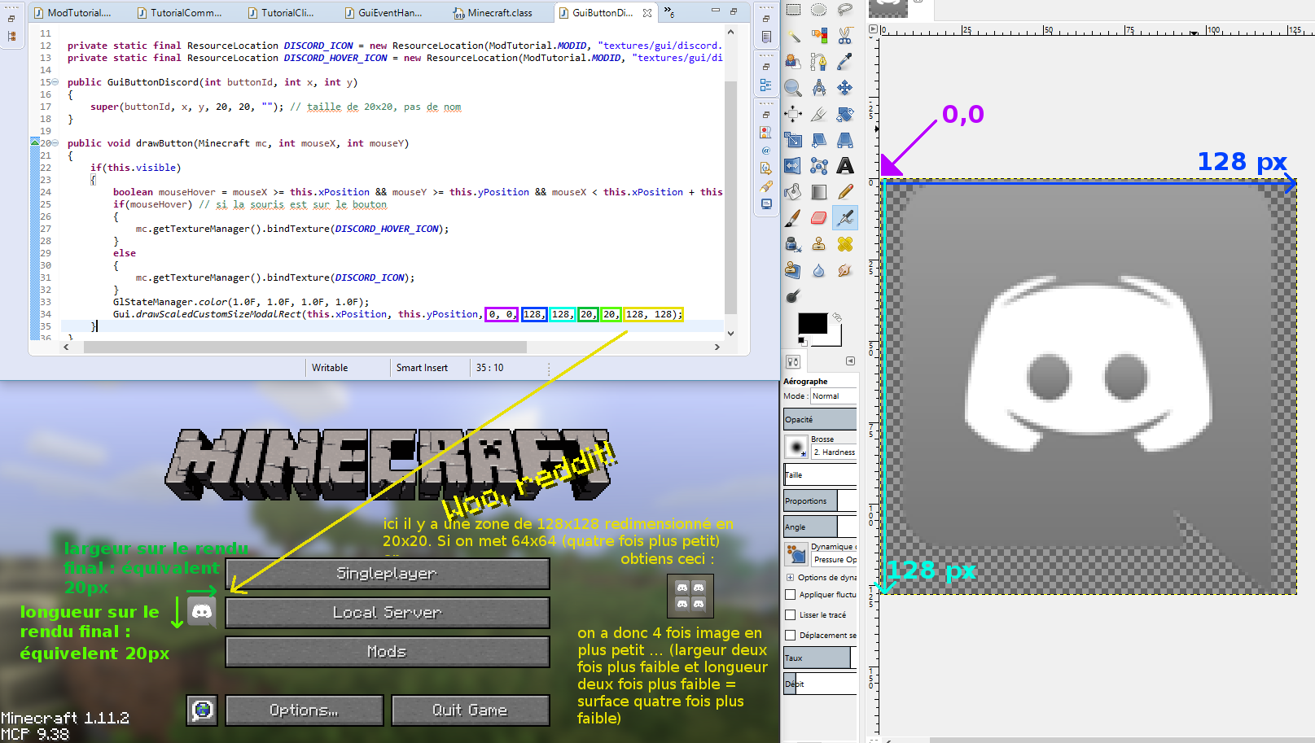1315x743 pixels.
Task: Click the Singleplayer button
Action: click(387, 574)
